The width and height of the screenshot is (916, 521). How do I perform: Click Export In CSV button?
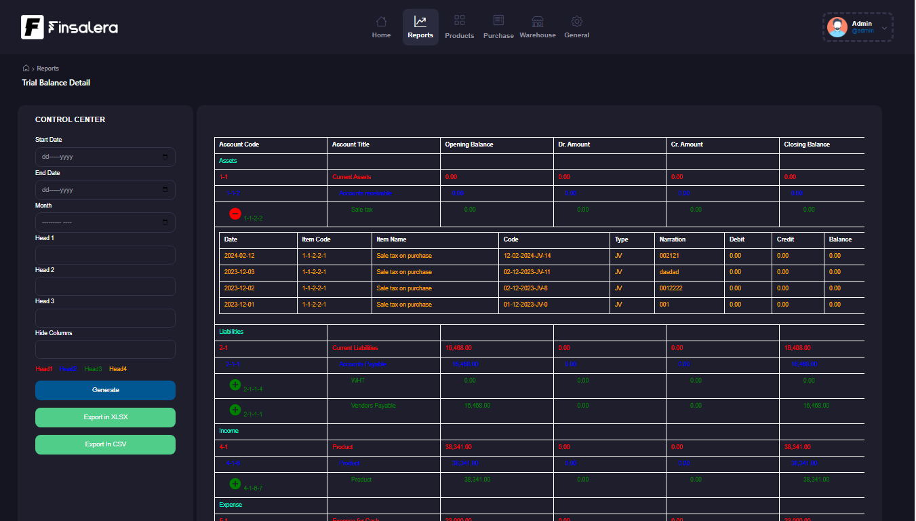click(105, 444)
